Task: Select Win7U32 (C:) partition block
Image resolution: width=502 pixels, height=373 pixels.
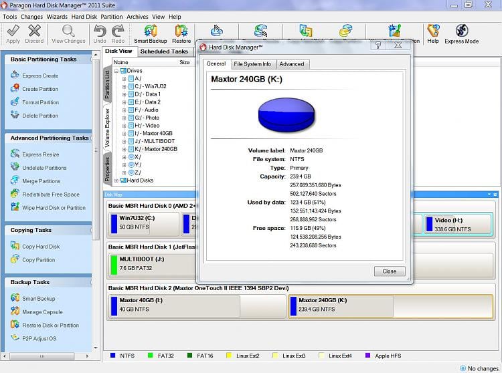Action: coord(144,224)
